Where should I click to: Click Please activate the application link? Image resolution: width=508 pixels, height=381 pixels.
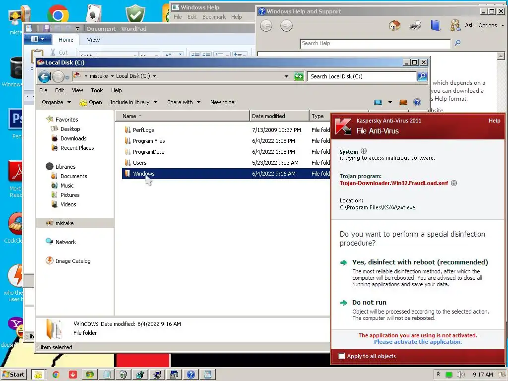[418, 342]
